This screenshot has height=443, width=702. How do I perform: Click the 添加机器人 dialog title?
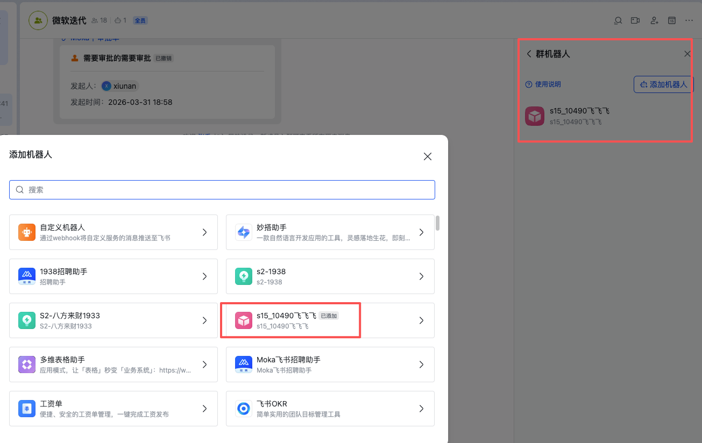(x=31, y=155)
